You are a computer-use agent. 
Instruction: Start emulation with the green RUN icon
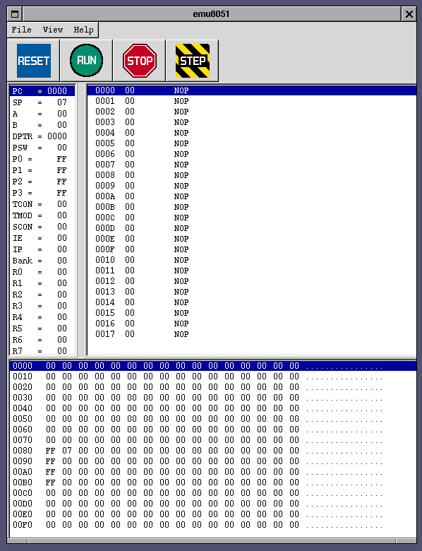86,61
